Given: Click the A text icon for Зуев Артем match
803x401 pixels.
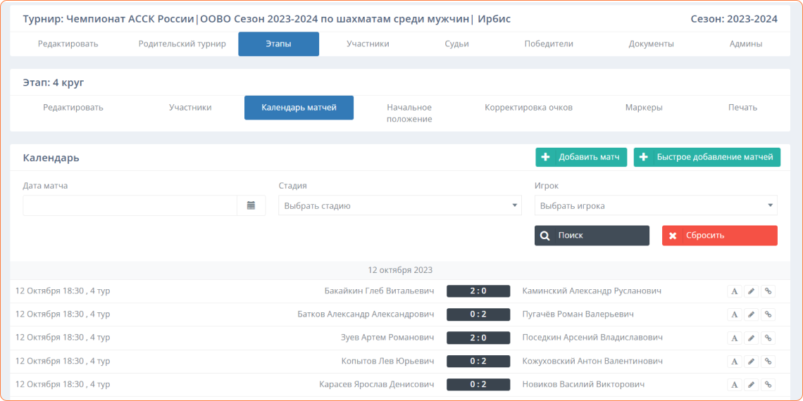Looking at the screenshot, I should (734, 338).
